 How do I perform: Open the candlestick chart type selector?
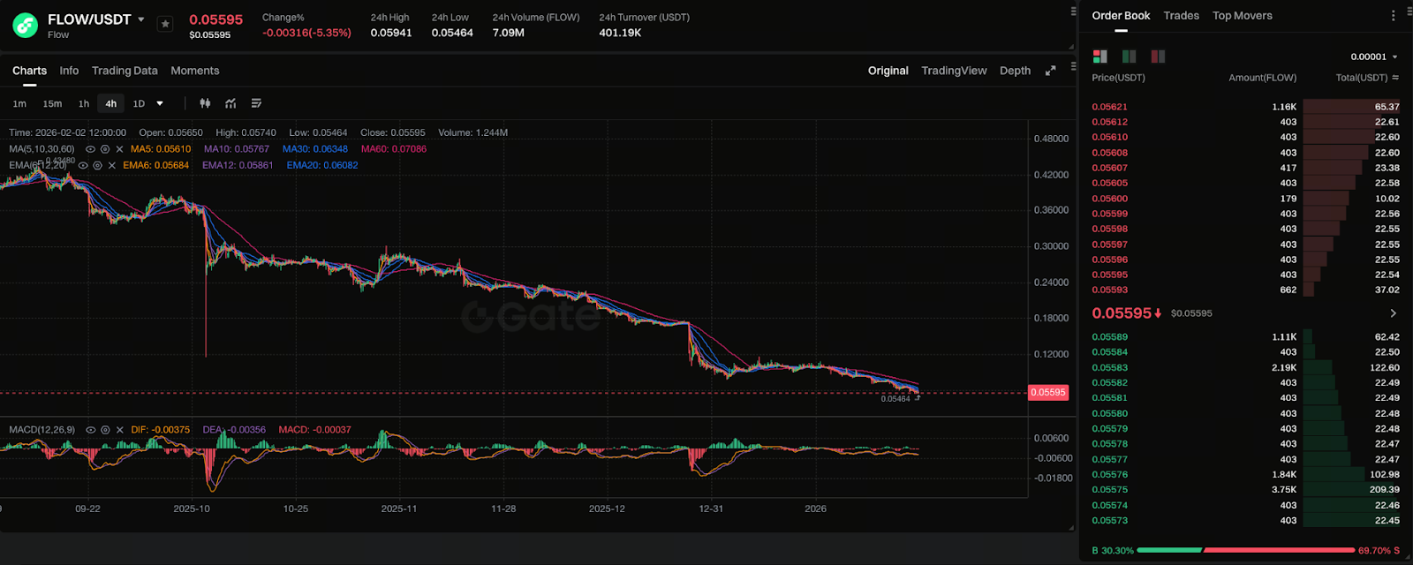pos(205,103)
